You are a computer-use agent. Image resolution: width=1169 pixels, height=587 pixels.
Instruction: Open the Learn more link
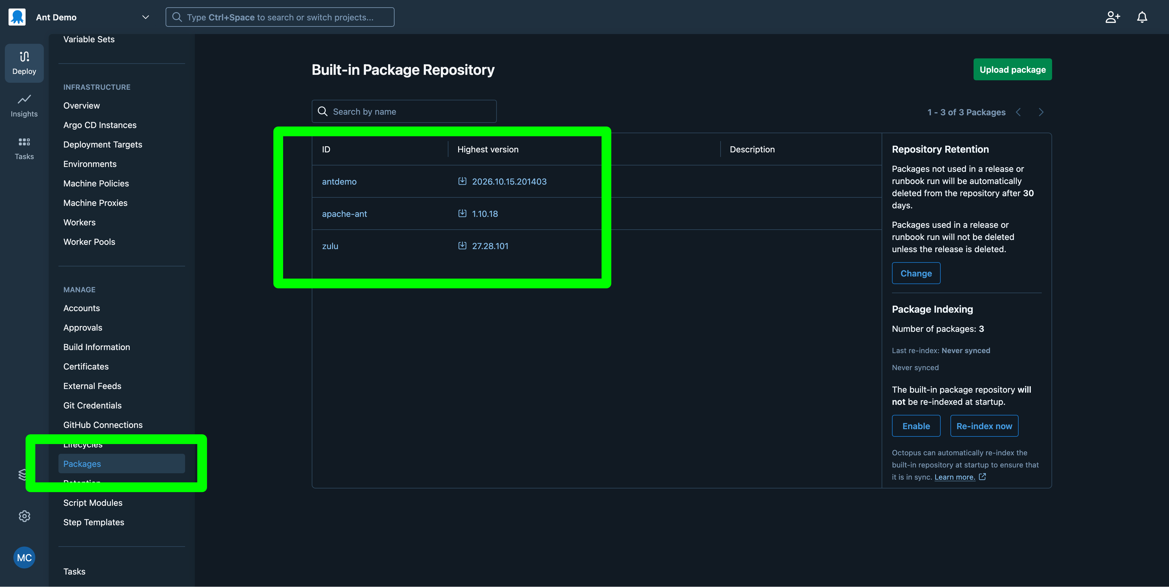point(954,477)
